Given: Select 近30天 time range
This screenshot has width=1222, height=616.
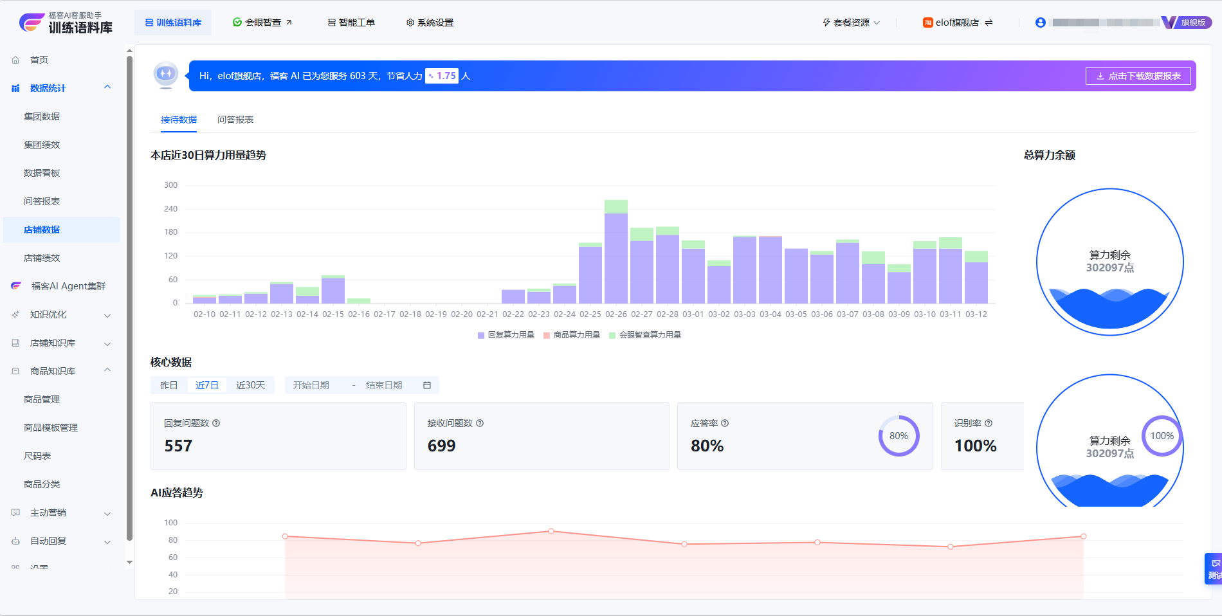Looking at the screenshot, I should (x=250, y=385).
